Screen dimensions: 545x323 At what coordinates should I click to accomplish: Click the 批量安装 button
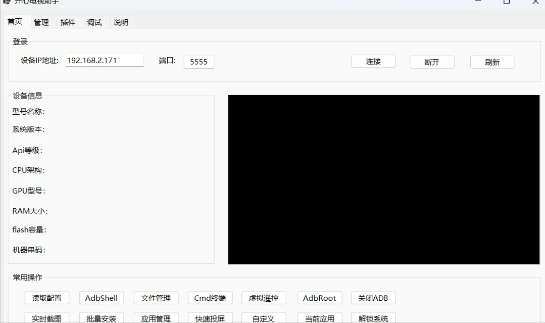[x=102, y=318]
